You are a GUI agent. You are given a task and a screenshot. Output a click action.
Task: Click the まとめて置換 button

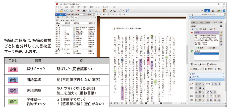pos(212,48)
